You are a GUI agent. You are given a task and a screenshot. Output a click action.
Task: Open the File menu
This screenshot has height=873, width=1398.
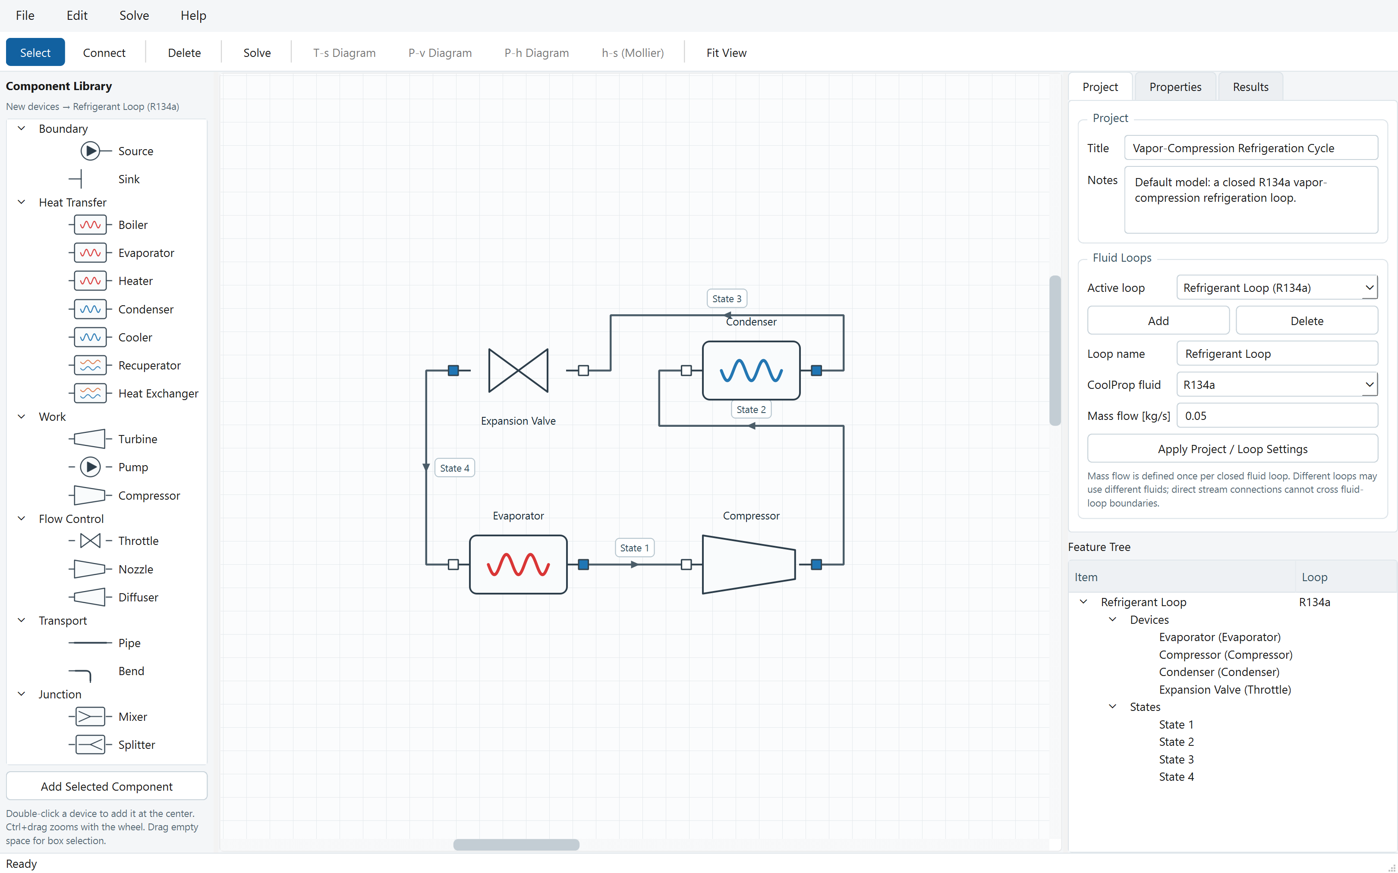pyautogui.click(x=25, y=16)
